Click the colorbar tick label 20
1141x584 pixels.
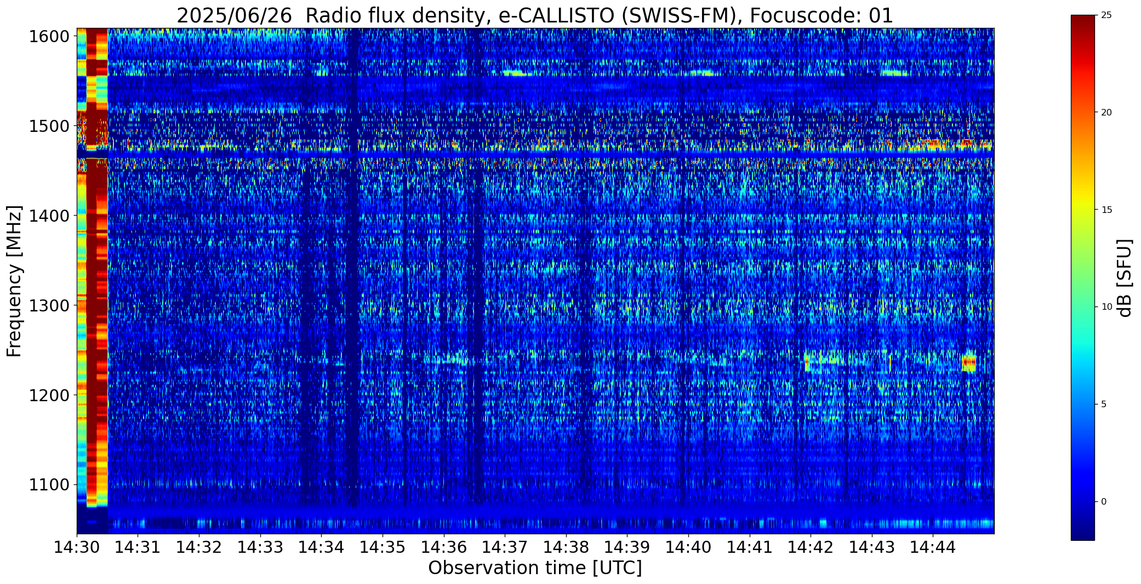tap(1106, 113)
